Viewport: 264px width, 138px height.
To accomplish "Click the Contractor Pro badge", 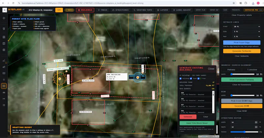I will pos(253,10).
